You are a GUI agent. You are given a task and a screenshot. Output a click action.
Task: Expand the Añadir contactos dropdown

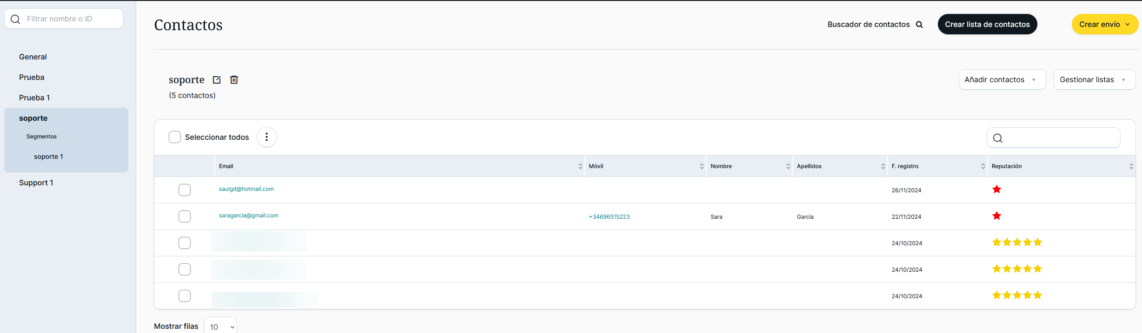tap(1002, 80)
